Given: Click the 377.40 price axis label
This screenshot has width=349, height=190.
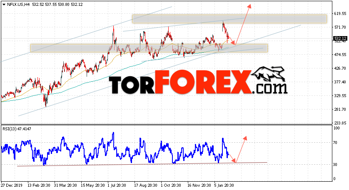Looking at the screenshot, I should (x=340, y=82).
